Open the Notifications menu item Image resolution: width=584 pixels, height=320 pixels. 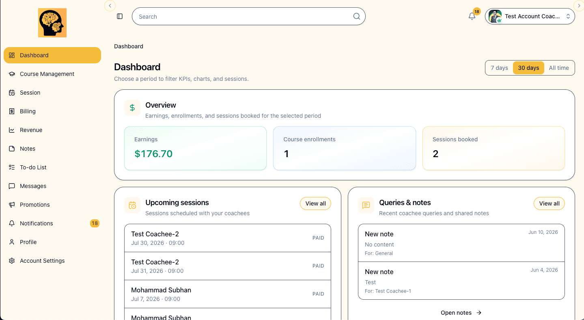pyautogui.click(x=52, y=223)
